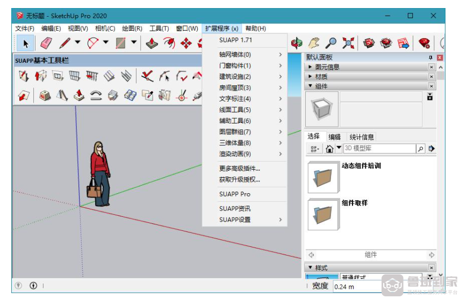Click the 宽度 value field
This screenshot has height=299, width=460.
(x=358, y=287)
